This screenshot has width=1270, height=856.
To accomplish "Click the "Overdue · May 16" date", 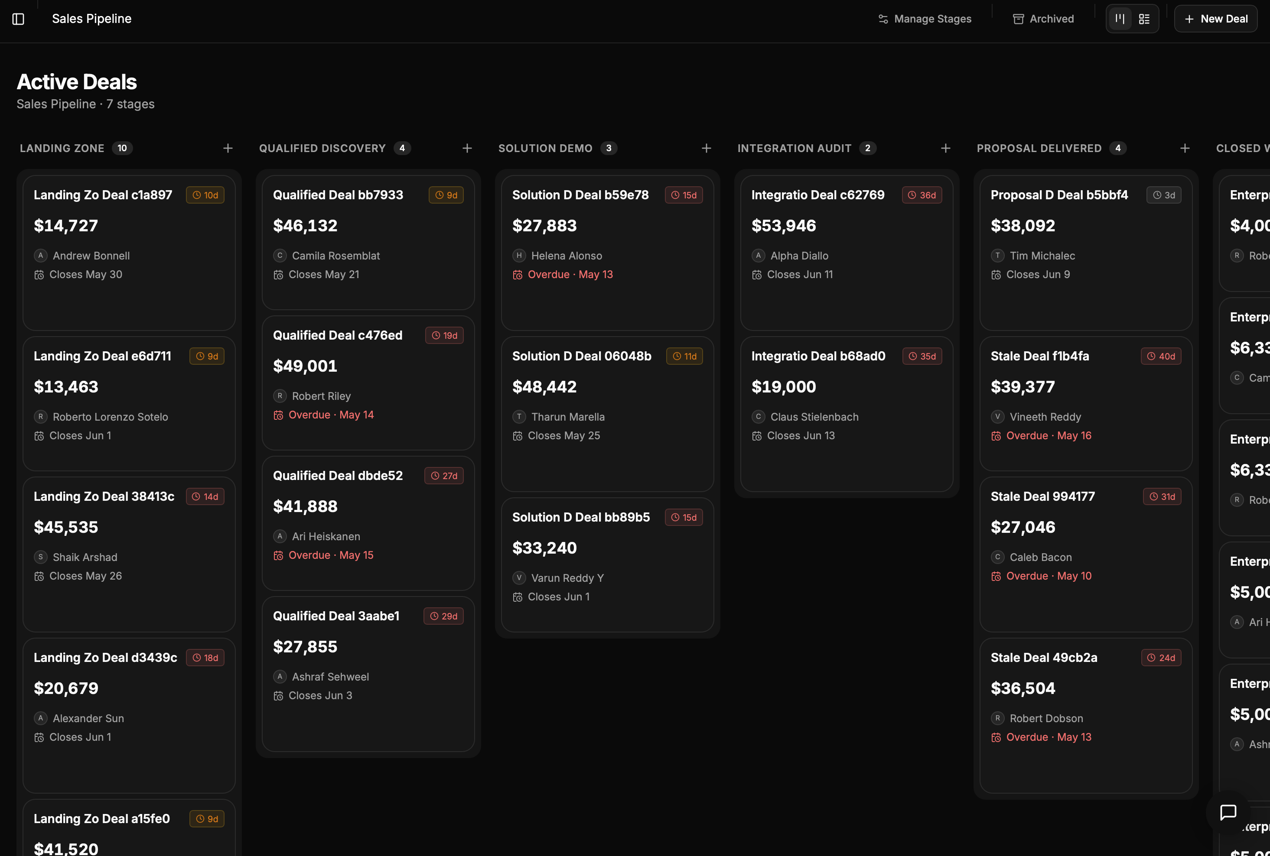I will click(1049, 436).
